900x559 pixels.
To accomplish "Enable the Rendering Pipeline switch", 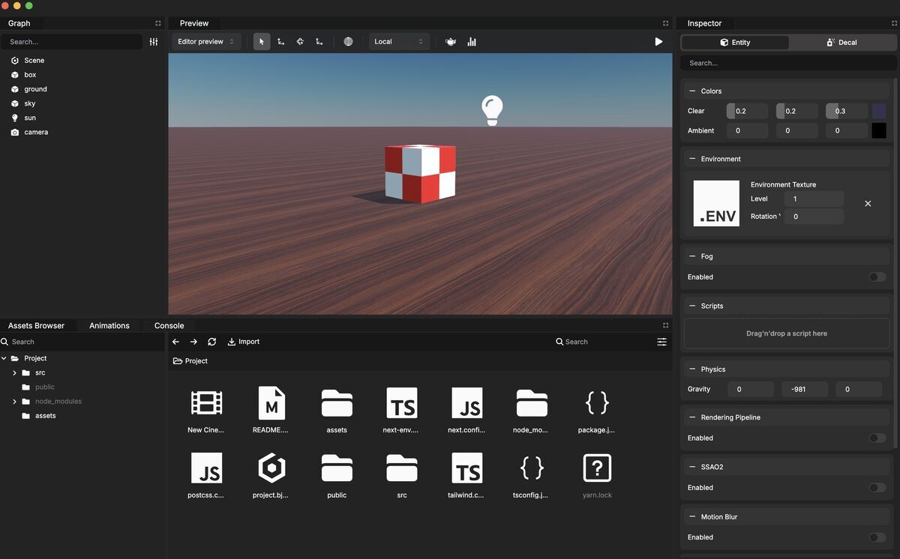I will tap(877, 438).
